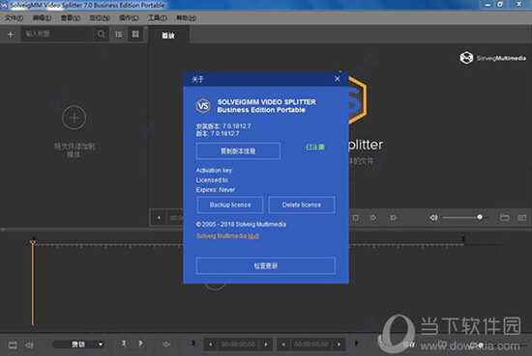This screenshot has width=532, height=356.
Task: Open the 帮助(H) menu
Action: point(187,18)
